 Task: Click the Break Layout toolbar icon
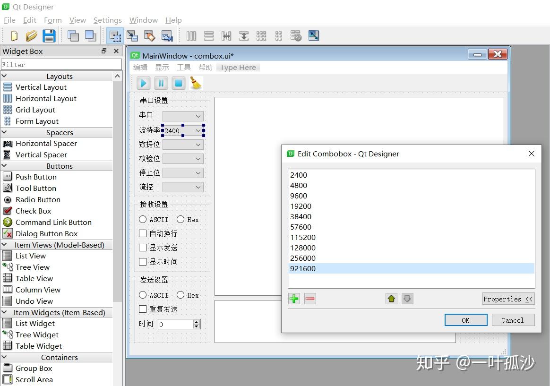pos(296,35)
